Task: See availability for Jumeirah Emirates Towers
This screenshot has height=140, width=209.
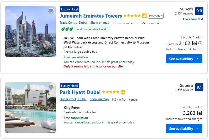Action: [x=184, y=59]
